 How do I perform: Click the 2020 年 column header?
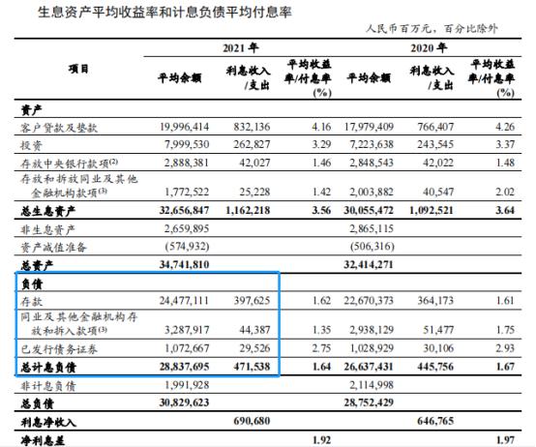coord(429,47)
